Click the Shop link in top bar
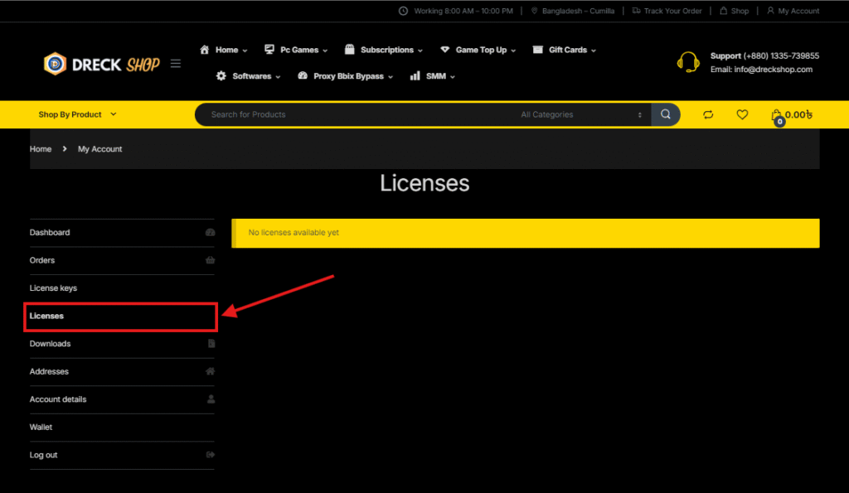The width and height of the screenshot is (849, 493). point(740,11)
